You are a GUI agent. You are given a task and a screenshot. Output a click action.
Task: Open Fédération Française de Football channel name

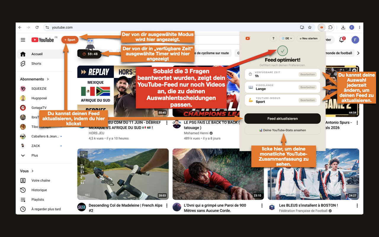pos(303,211)
